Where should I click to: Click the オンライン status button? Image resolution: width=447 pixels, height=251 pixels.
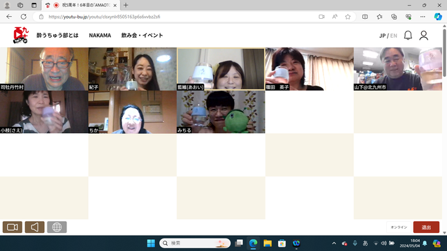(399, 227)
